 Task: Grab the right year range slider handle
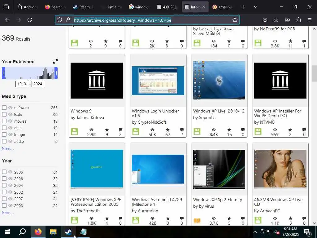click(x=56, y=73)
